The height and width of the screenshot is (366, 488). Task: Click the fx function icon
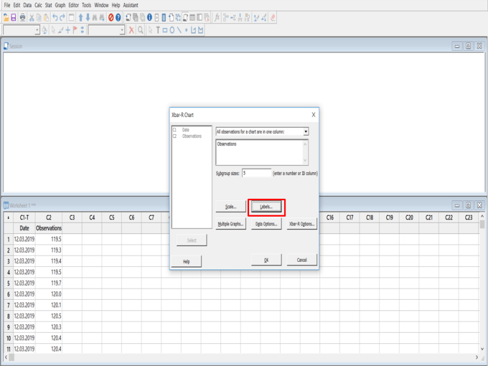pyautogui.click(x=218, y=17)
